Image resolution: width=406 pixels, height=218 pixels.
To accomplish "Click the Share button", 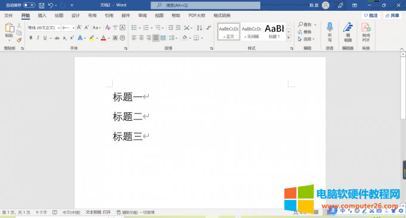I will click(392, 16).
